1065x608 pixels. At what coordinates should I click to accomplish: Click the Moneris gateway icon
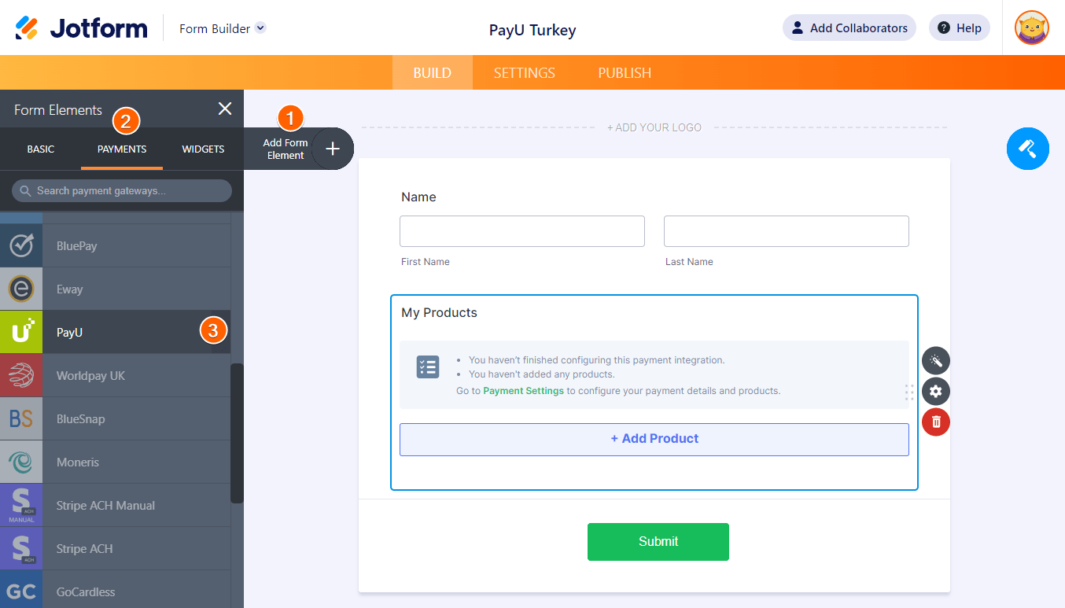coord(21,462)
